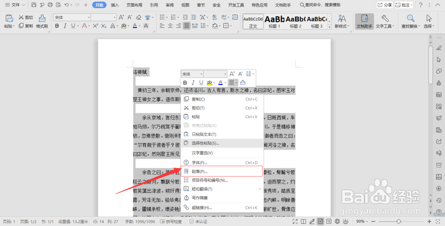Click the align left icon in ribbon
Viewport: 445px width, 226px height.
pos(162,26)
